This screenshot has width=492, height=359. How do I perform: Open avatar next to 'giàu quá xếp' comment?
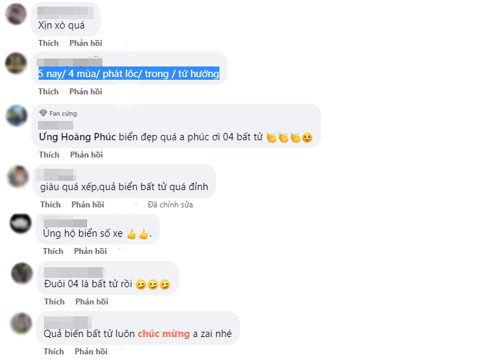(x=18, y=176)
